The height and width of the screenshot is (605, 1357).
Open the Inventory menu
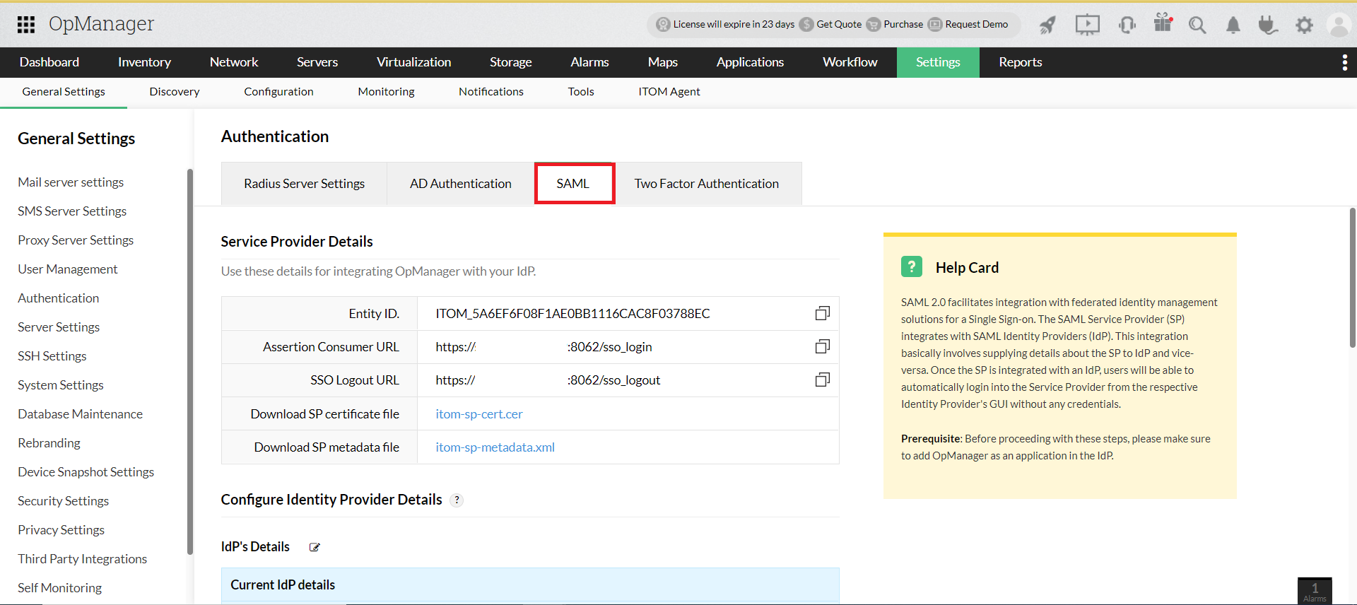[144, 62]
